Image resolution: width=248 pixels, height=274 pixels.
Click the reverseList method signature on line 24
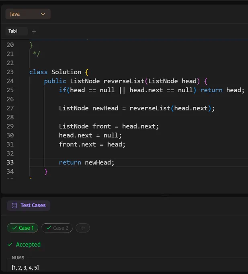tap(126, 81)
